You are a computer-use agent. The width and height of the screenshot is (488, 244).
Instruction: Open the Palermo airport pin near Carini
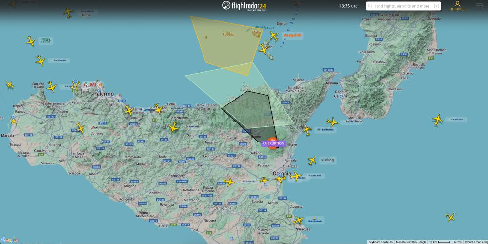pyautogui.click(x=75, y=82)
